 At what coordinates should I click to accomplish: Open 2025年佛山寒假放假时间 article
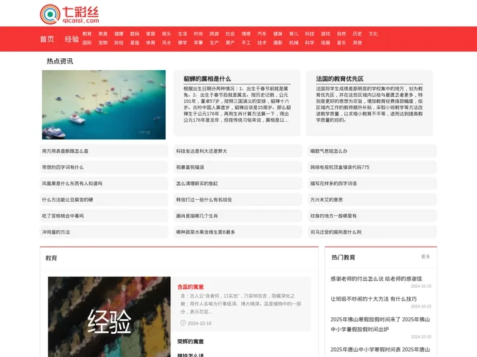coord(380,324)
